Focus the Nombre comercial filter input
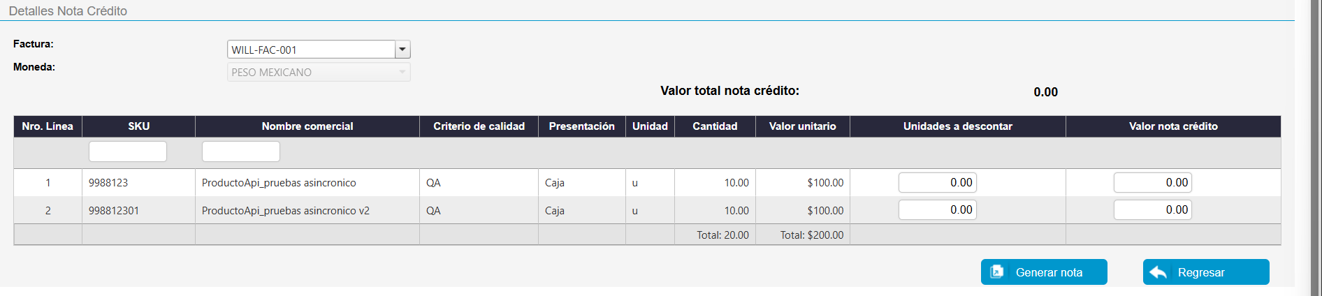The image size is (1322, 296). (240, 151)
